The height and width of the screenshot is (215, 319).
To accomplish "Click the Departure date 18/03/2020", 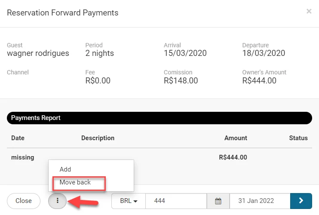I will point(264,53).
